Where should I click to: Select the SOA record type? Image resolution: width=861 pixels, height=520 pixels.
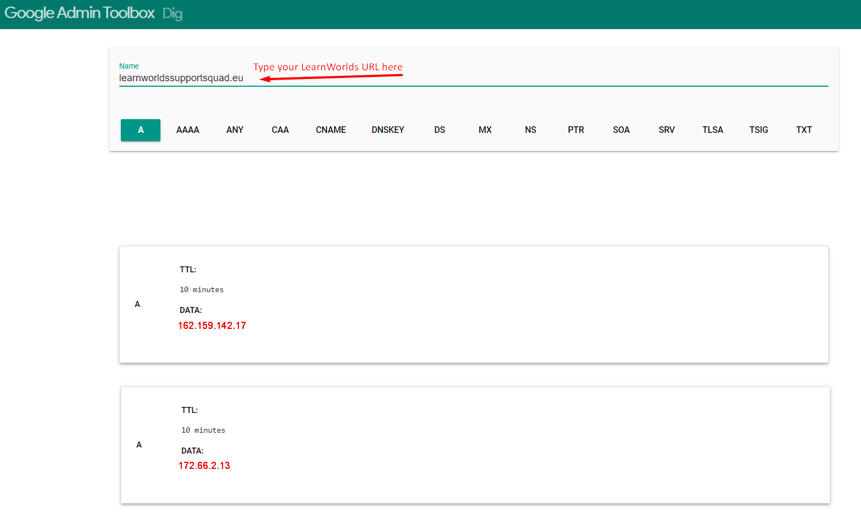(x=621, y=130)
